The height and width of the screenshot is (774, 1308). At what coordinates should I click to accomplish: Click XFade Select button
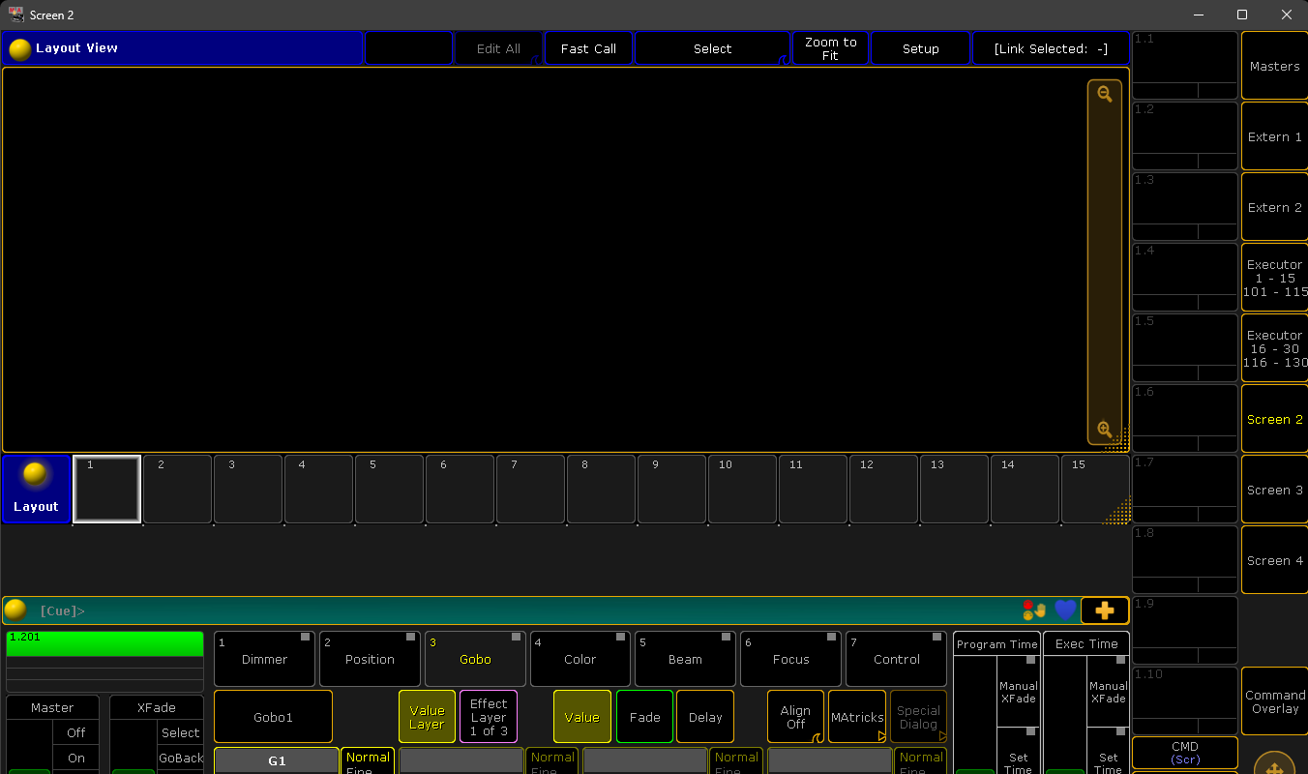(180, 732)
